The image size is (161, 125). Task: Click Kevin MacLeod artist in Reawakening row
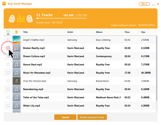(76, 89)
